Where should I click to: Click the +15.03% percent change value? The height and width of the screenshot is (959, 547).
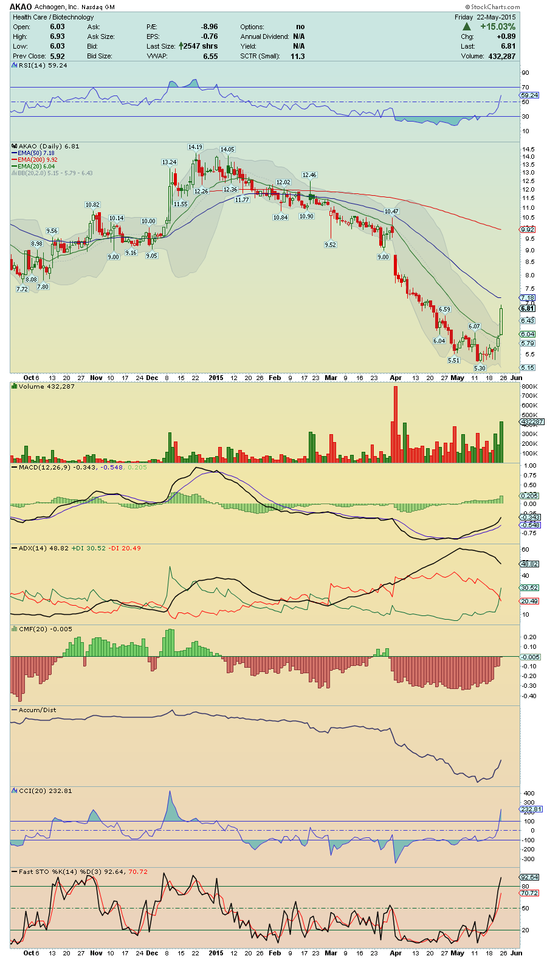(x=498, y=27)
